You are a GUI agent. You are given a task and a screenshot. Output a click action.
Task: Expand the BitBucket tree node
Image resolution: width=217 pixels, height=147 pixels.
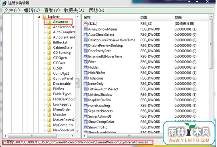pyautogui.click(x=44, y=43)
